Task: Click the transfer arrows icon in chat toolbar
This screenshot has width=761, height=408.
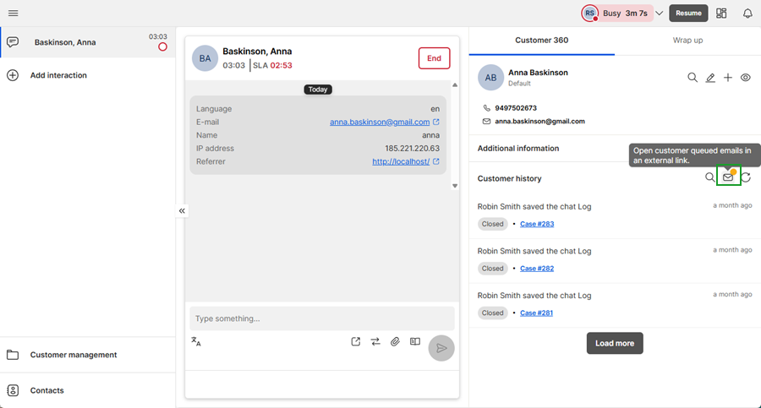Action: point(375,342)
